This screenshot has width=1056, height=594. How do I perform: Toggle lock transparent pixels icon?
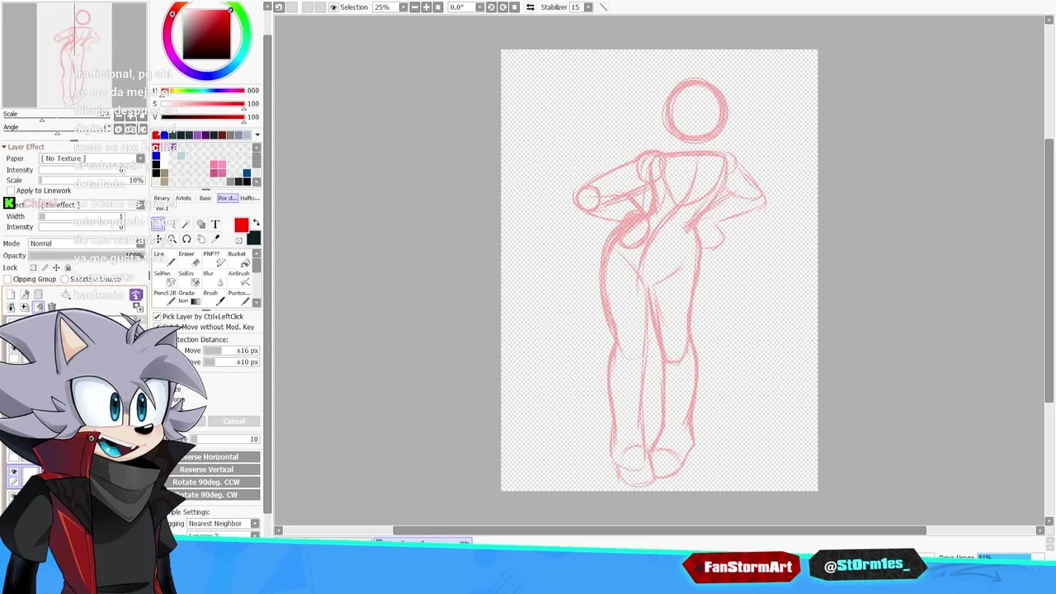33,268
